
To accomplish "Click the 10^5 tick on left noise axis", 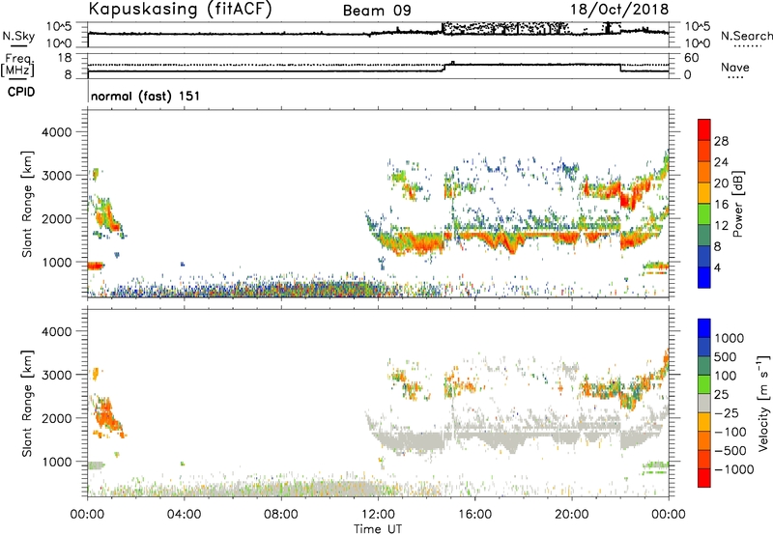I will pyautogui.click(x=59, y=26).
